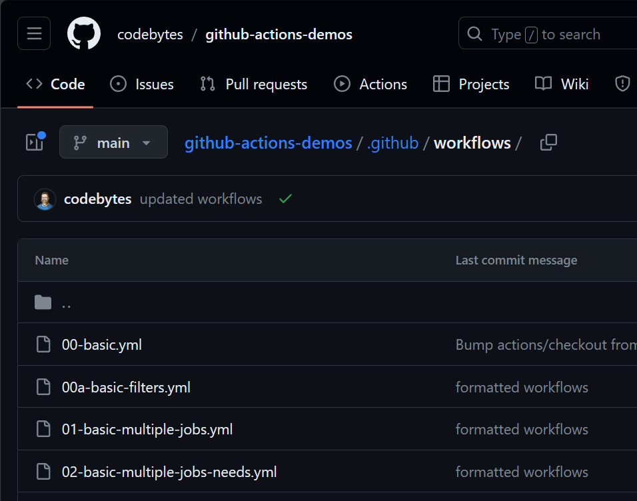Click the file icon beside 00-basic.yml
Viewport: 637px width, 501px height.
[x=43, y=344]
